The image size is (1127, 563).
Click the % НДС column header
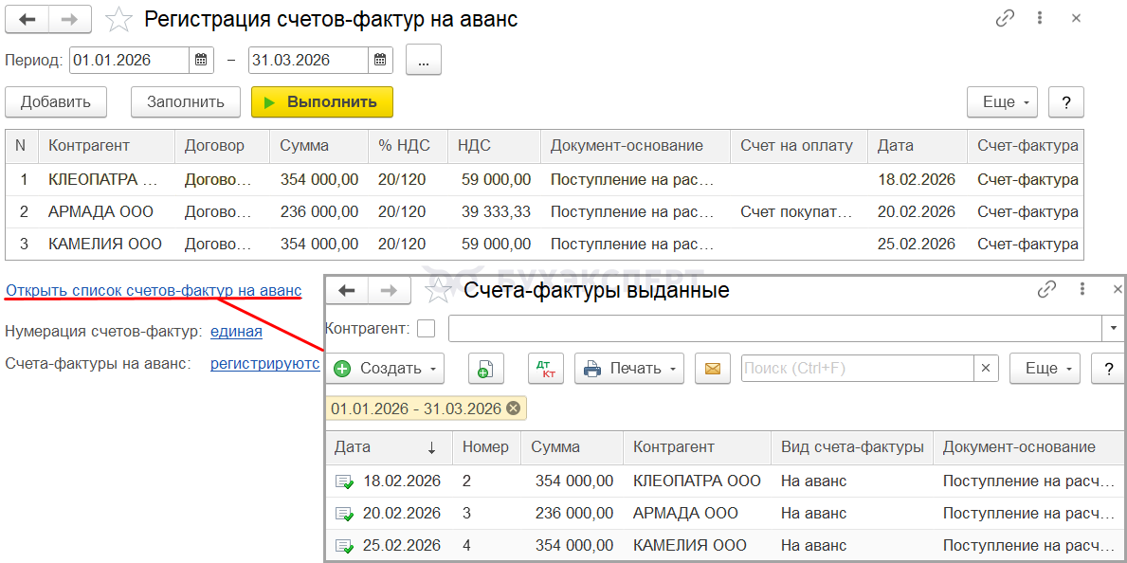click(x=409, y=145)
